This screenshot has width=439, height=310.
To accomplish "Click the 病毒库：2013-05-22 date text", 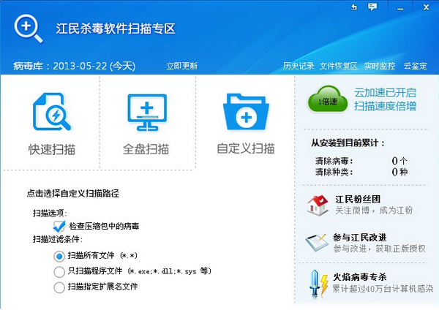I will point(75,66).
